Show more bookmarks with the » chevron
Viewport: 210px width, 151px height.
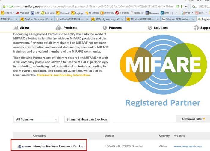176,13
